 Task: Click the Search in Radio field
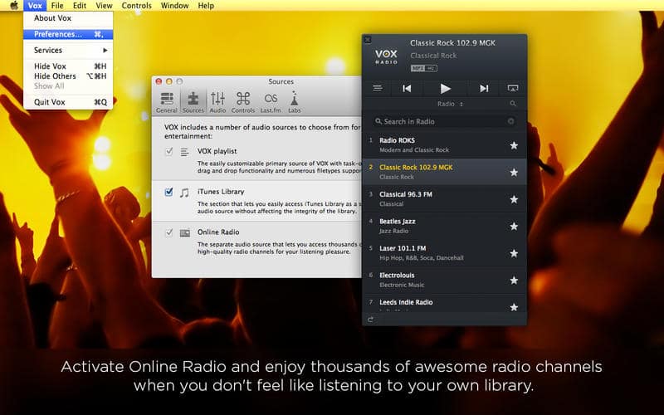[x=445, y=121]
